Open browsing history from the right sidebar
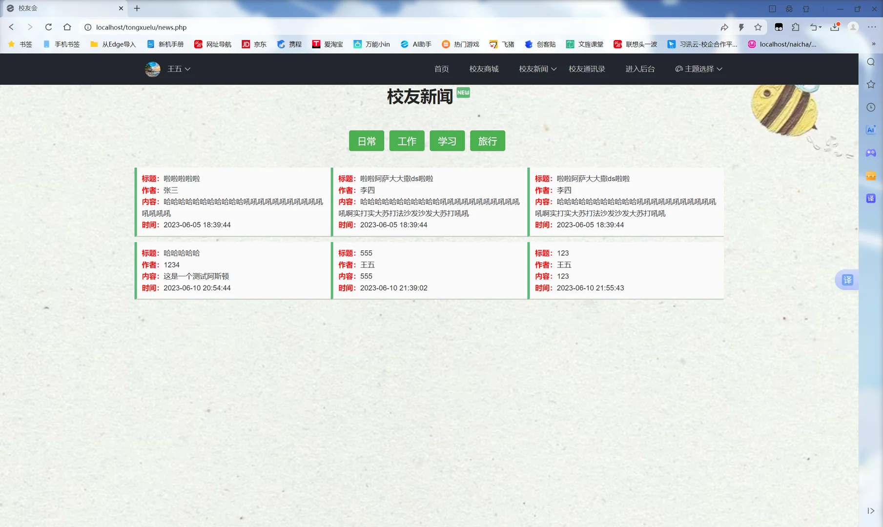The height and width of the screenshot is (527, 883). point(871,107)
